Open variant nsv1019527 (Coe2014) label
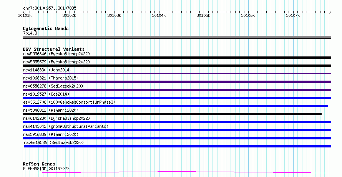The height and width of the screenshot is (177, 342). 46,94
